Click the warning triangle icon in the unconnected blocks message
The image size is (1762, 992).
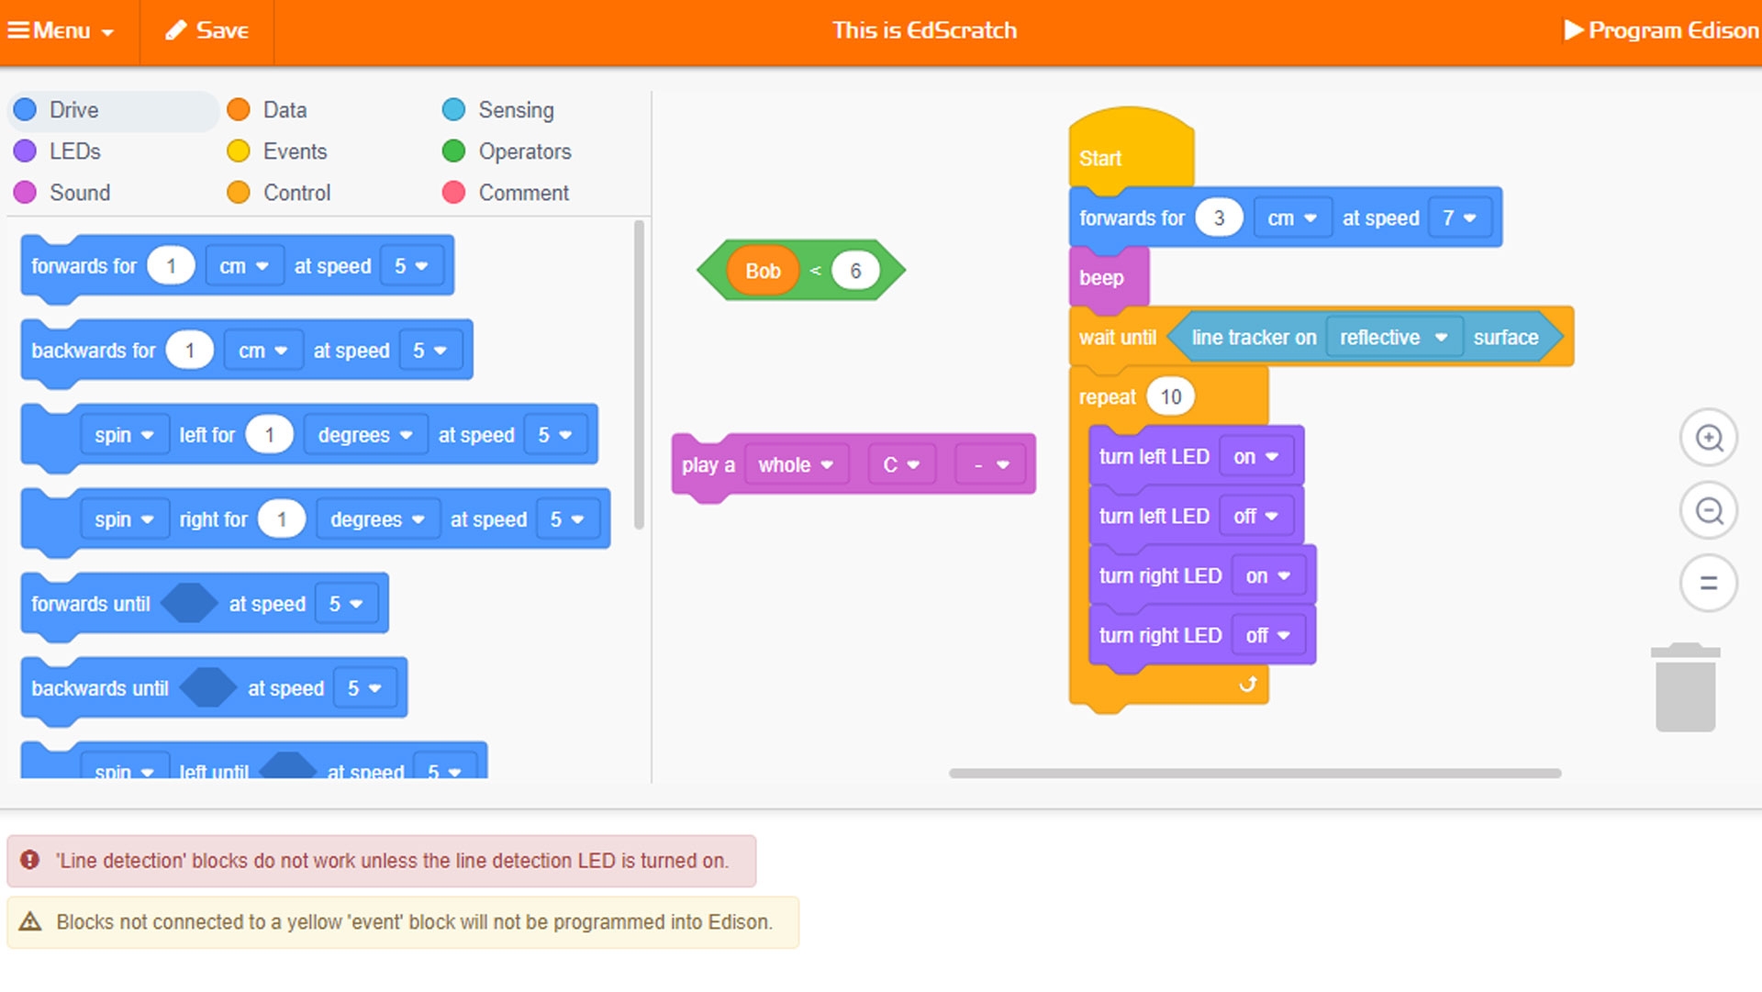[30, 921]
